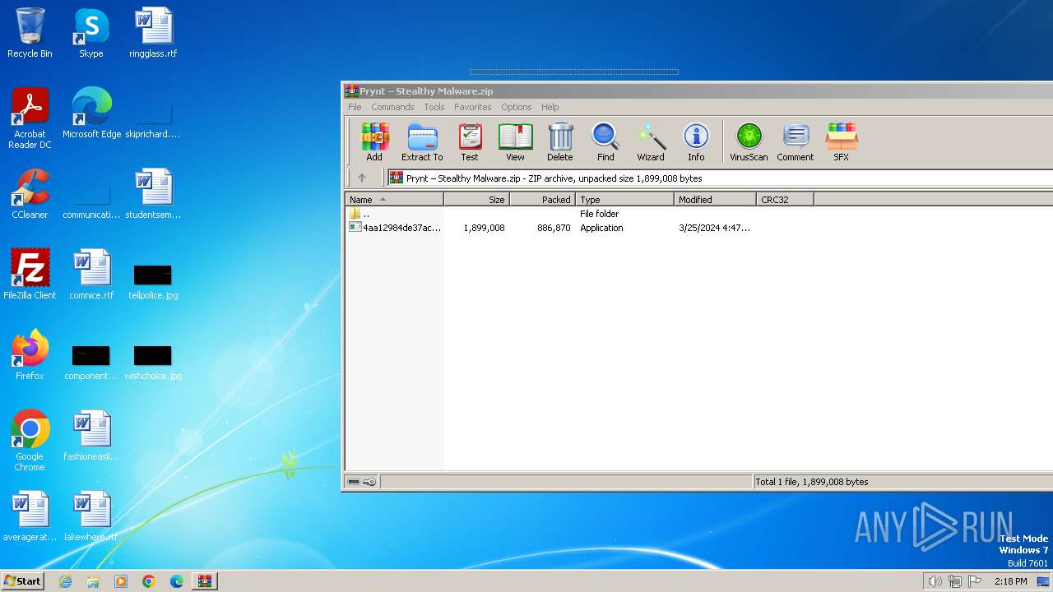Open Windows Explorer folder in taskbar
Viewport: 1053px width, 592px height.
[x=93, y=581]
